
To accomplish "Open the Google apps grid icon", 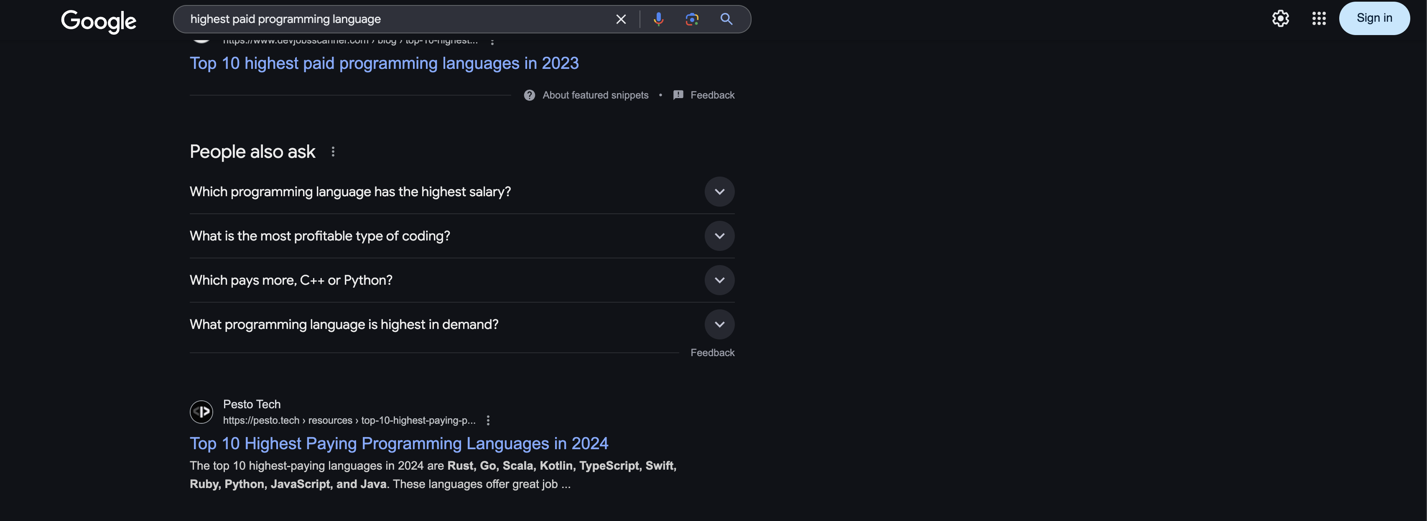I will tap(1318, 18).
